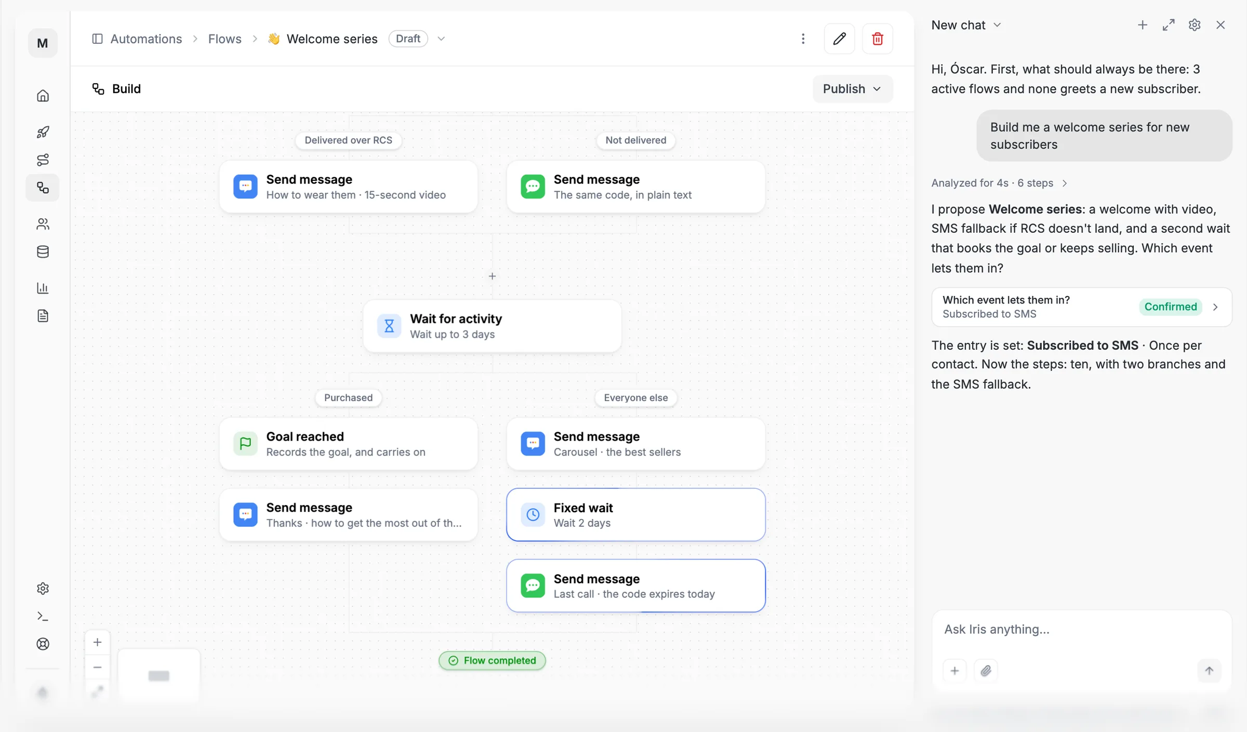Image resolution: width=1247 pixels, height=732 pixels.
Task: Open the document icon in sidebar
Action: tap(43, 316)
